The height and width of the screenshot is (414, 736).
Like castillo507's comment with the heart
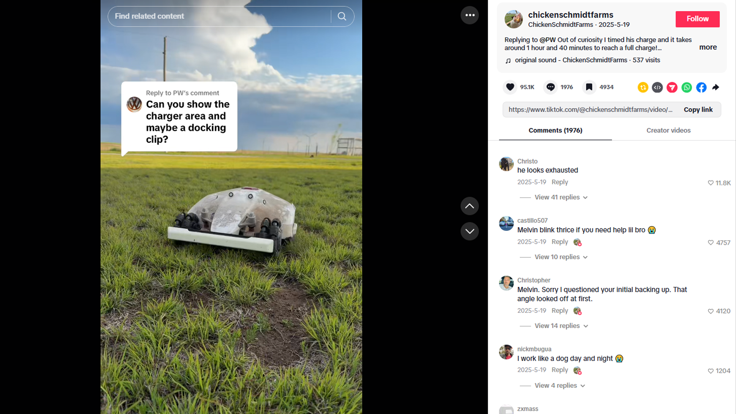(x=710, y=243)
